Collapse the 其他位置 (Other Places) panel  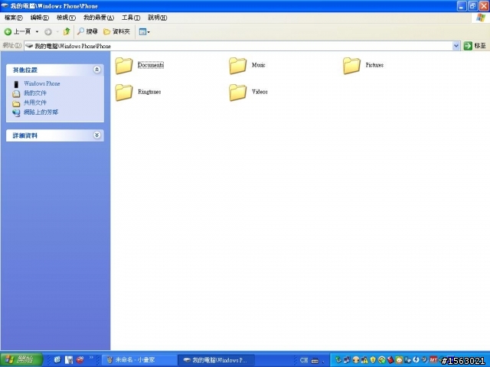[x=97, y=70]
